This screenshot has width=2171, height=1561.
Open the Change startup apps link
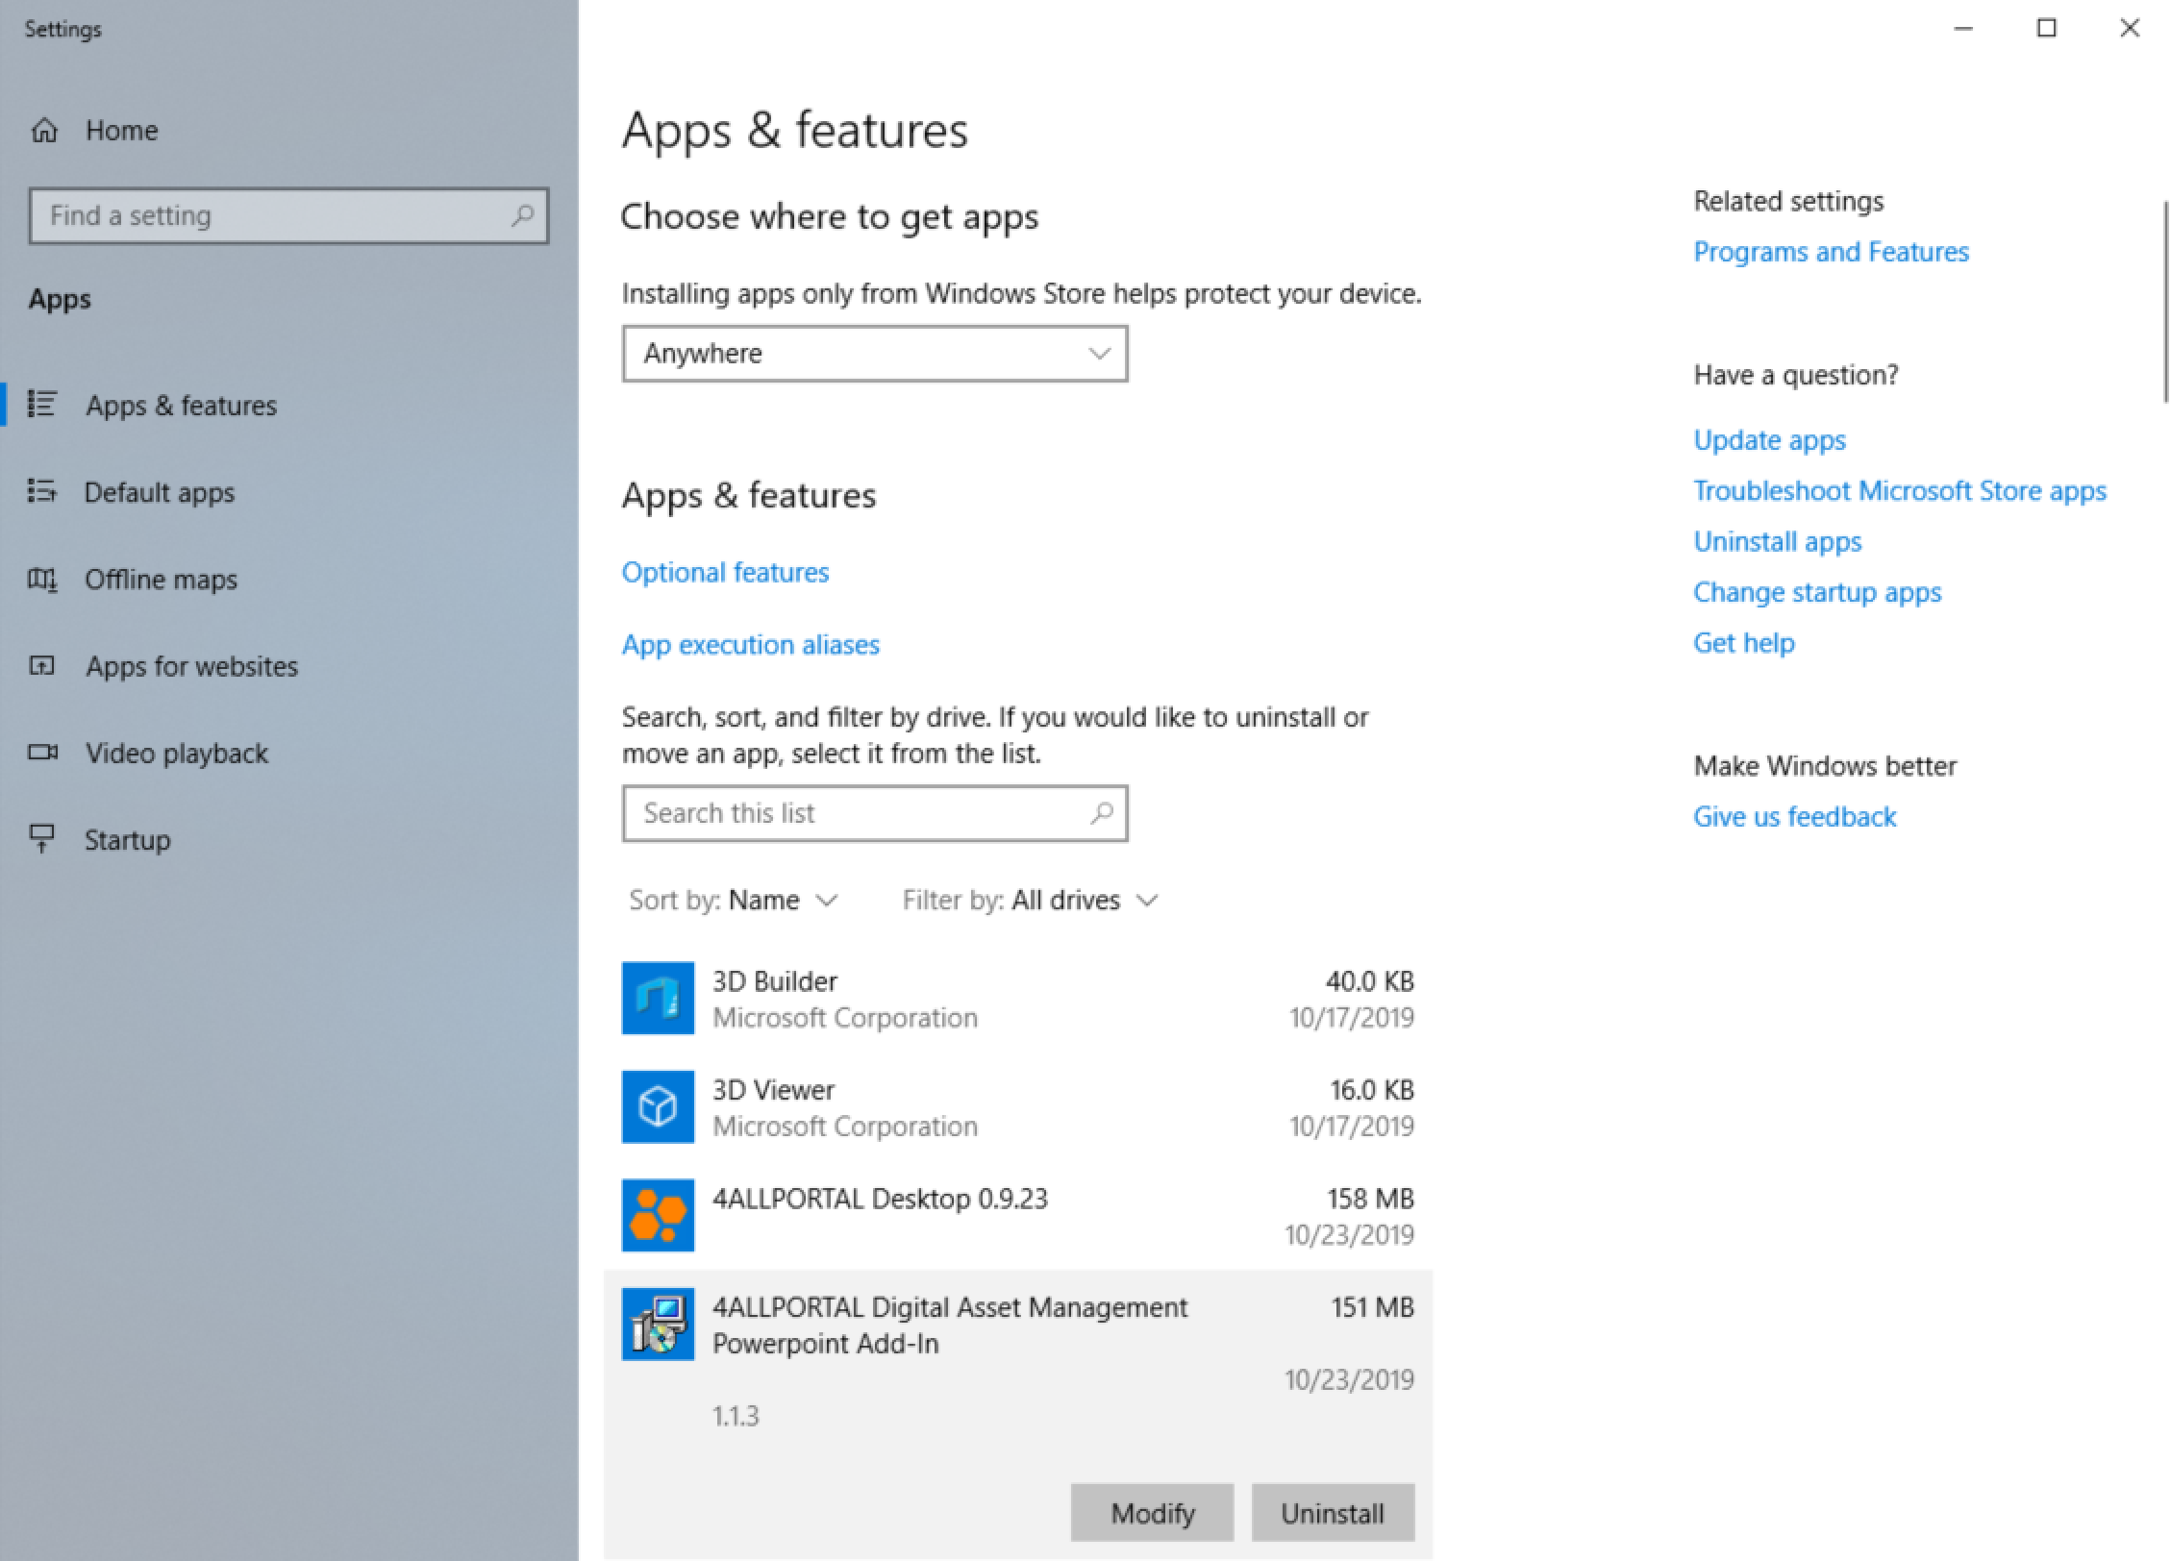[x=1817, y=592]
